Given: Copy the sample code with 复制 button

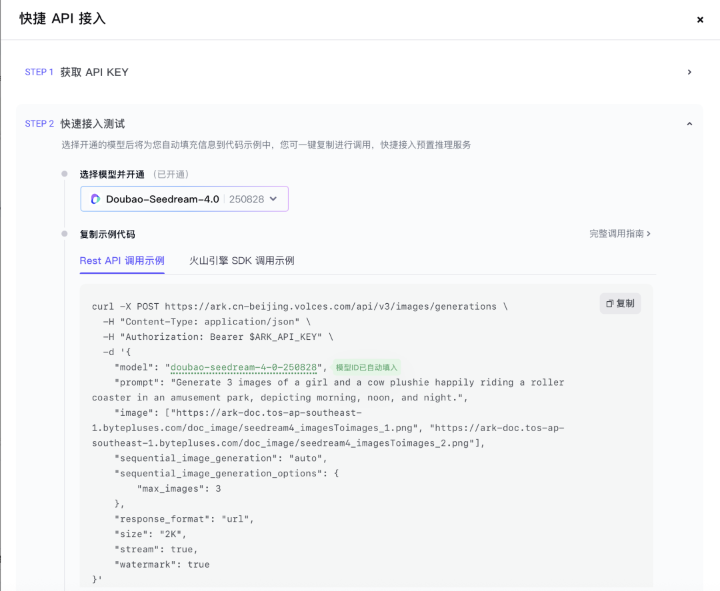Looking at the screenshot, I should pyautogui.click(x=620, y=303).
